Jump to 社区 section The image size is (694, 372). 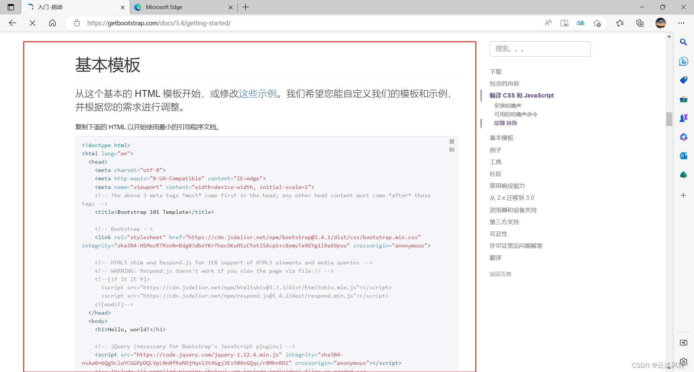point(496,174)
